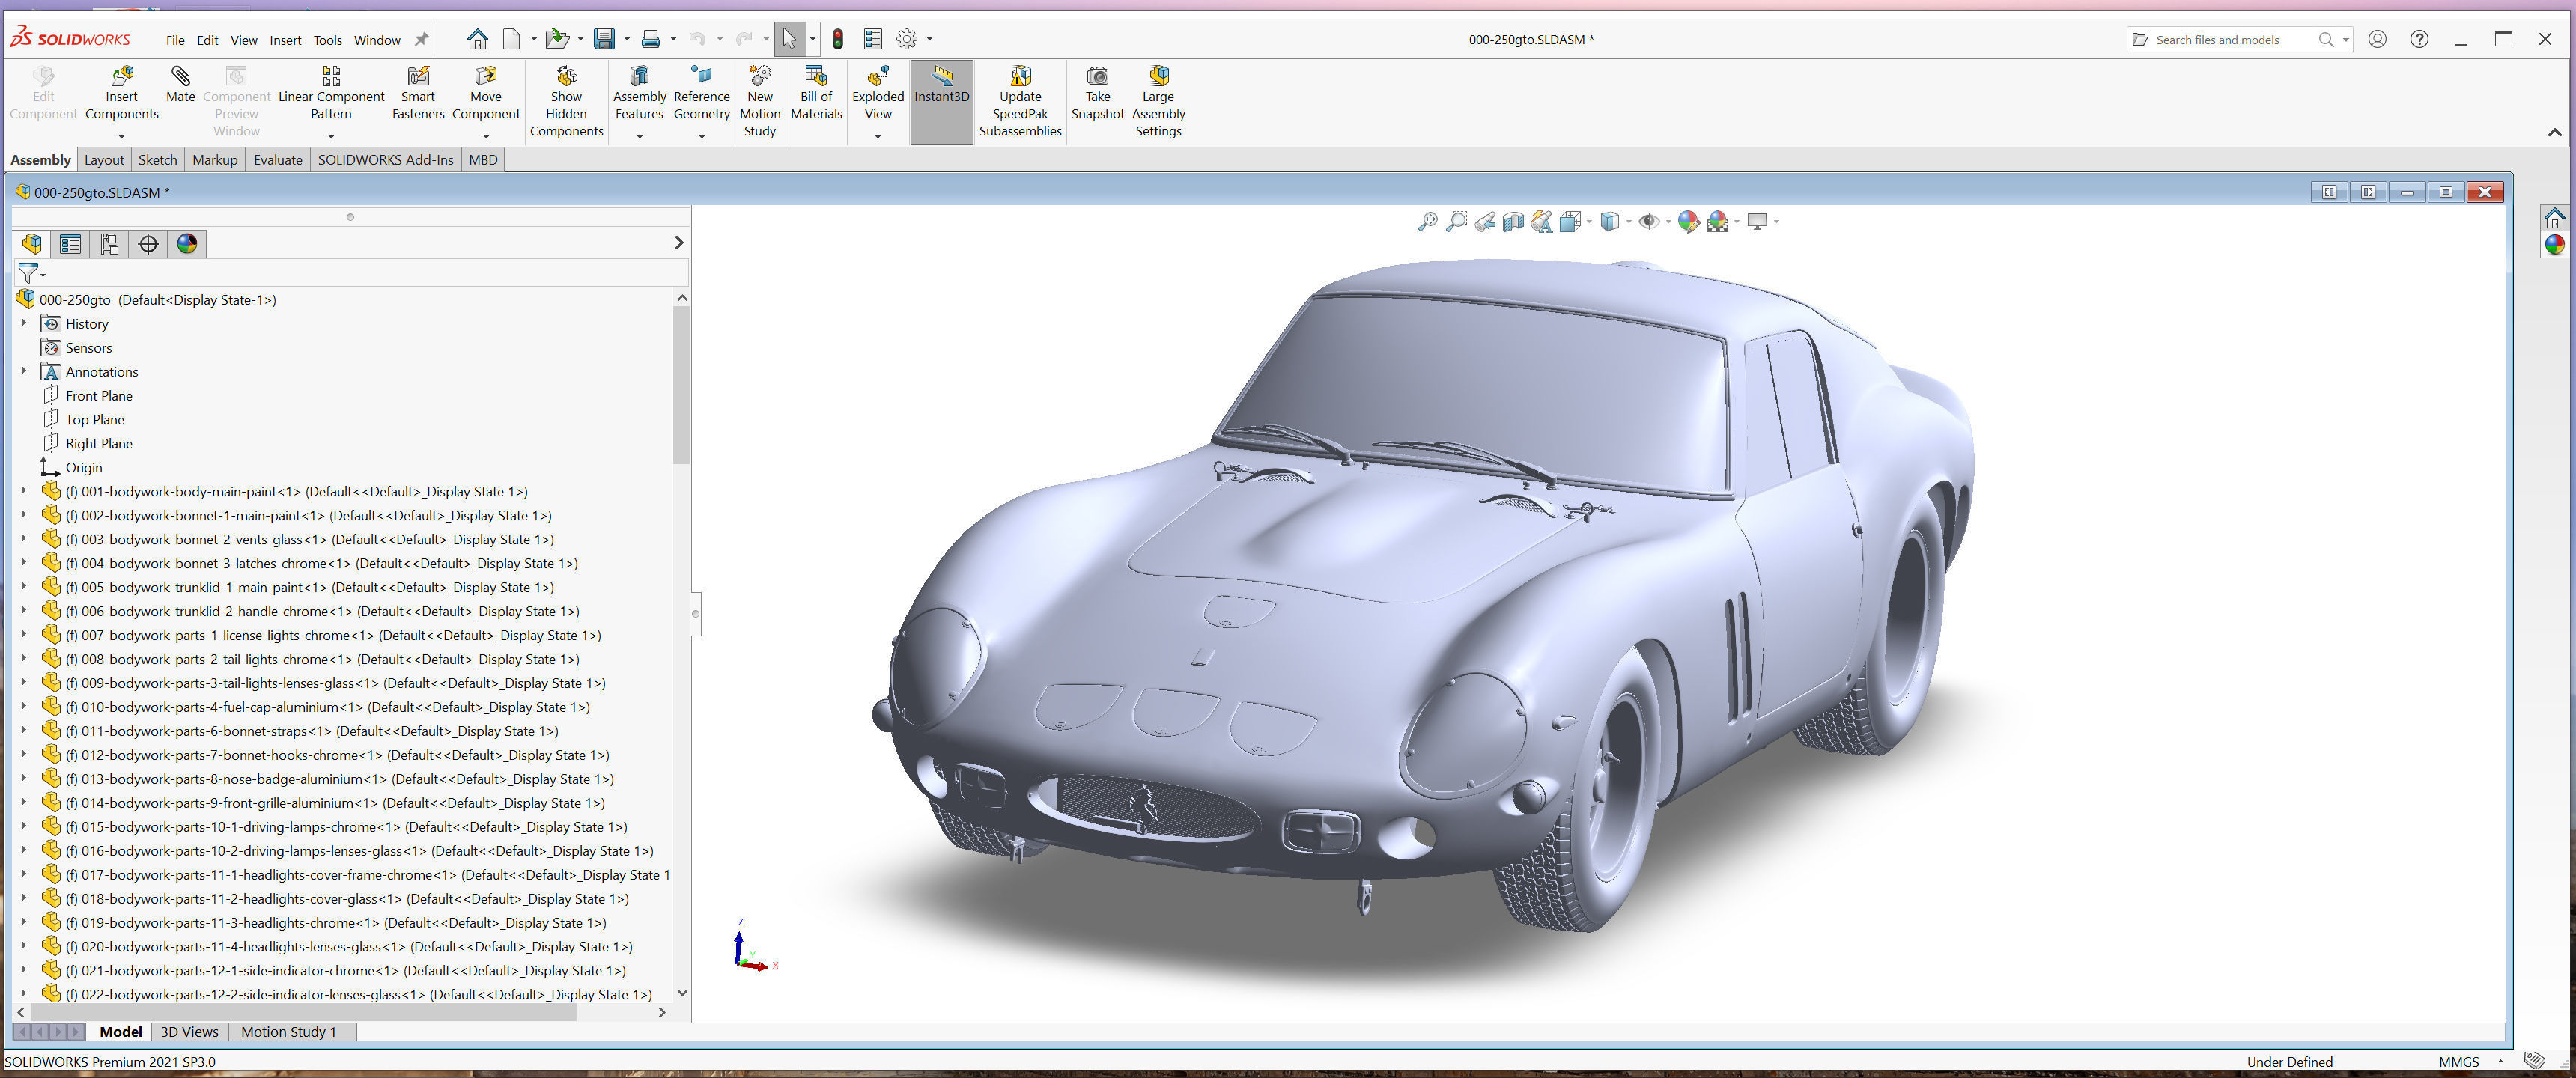2576x1078 pixels.
Task: Open the DimXpertManager tab icon
Action: pyautogui.click(x=148, y=243)
